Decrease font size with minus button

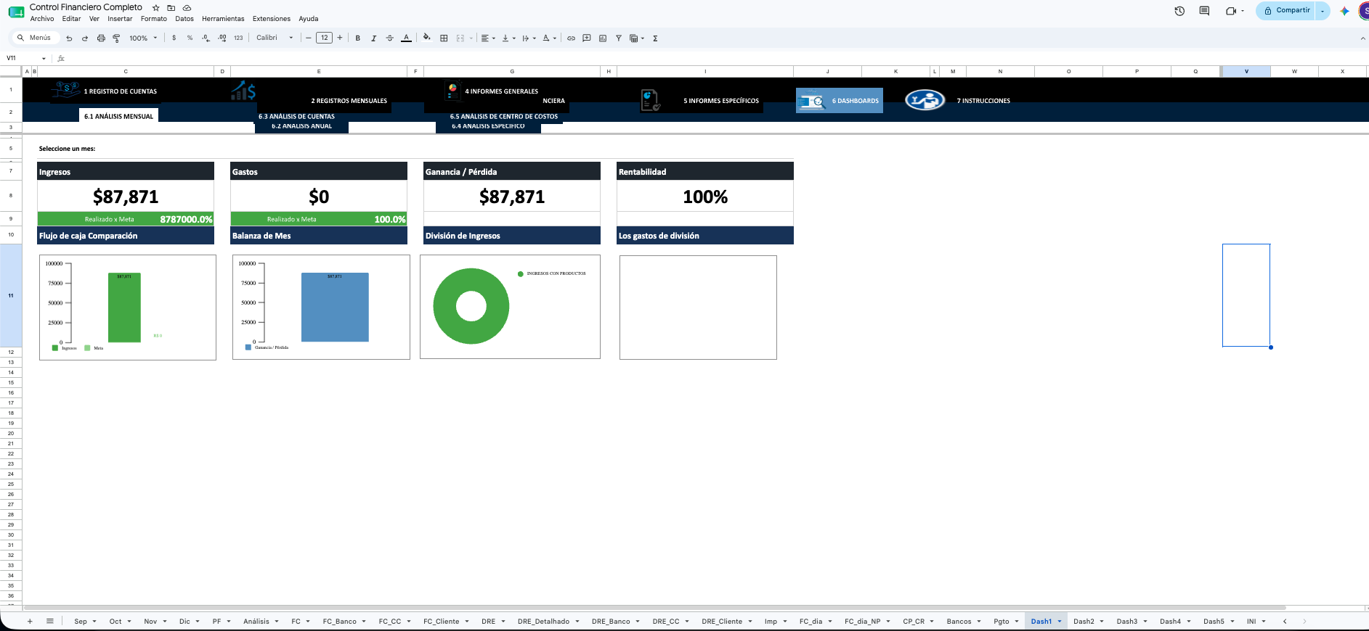pyautogui.click(x=309, y=38)
